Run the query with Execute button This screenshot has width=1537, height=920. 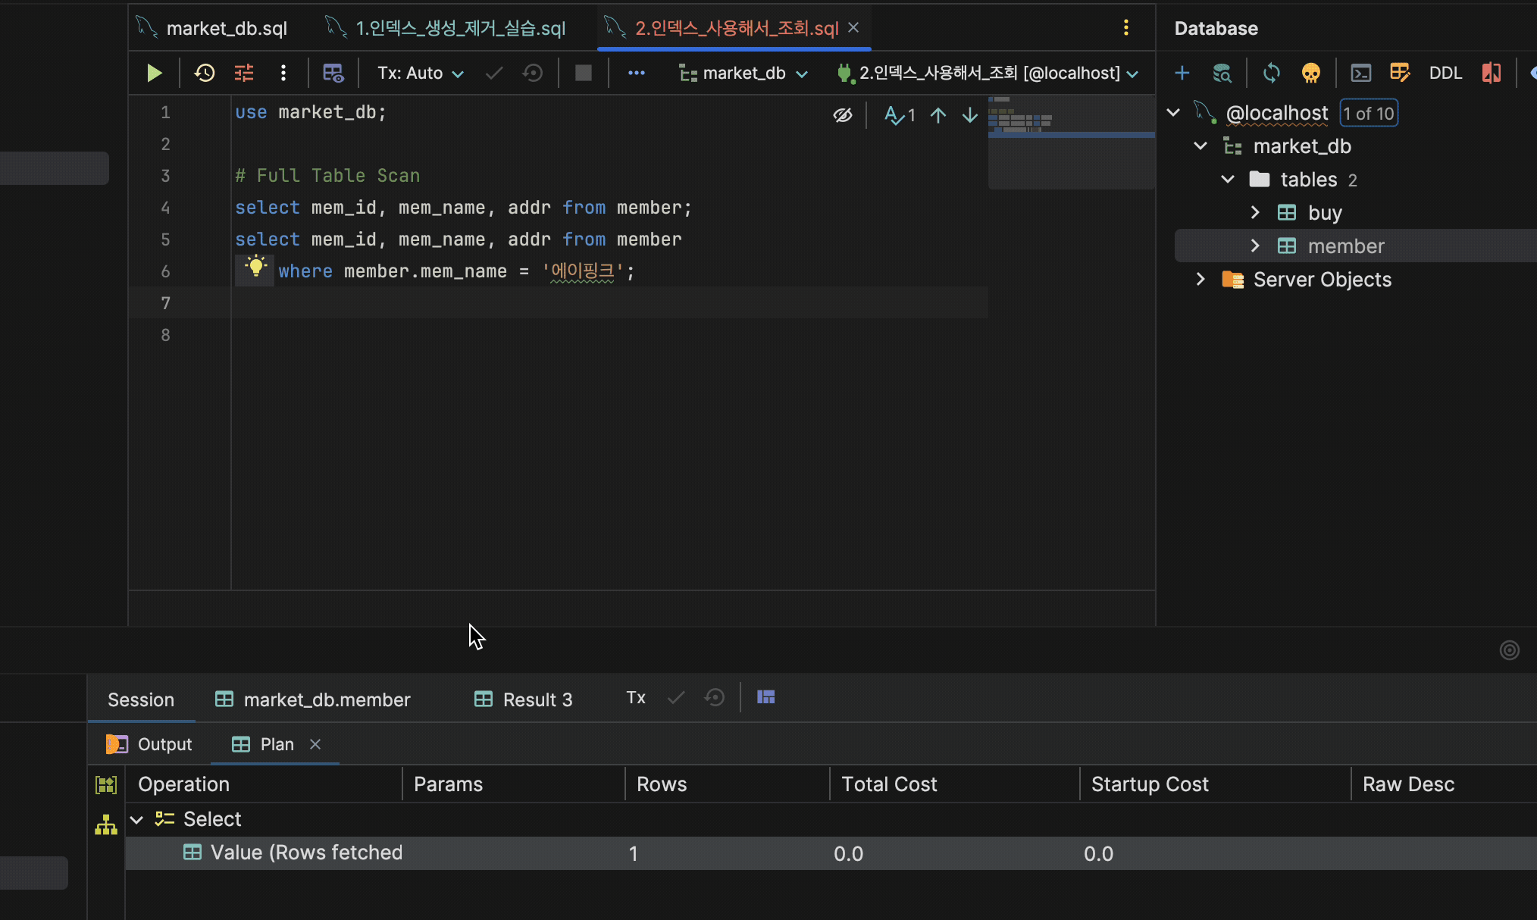coord(154,73)
